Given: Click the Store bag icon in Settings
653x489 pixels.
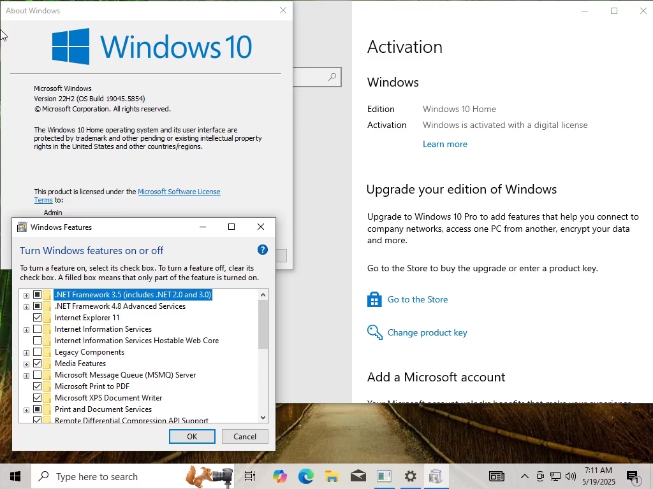Looking at the screenshot, I should click(x=374, y=299).
